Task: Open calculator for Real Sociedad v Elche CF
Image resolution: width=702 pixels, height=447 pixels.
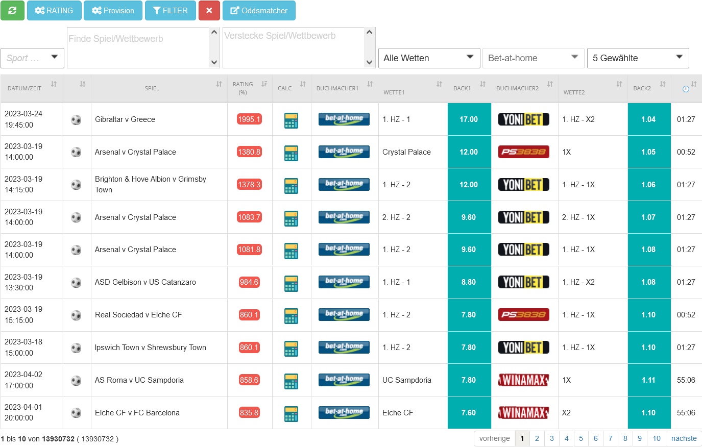Action: point(291,316)
